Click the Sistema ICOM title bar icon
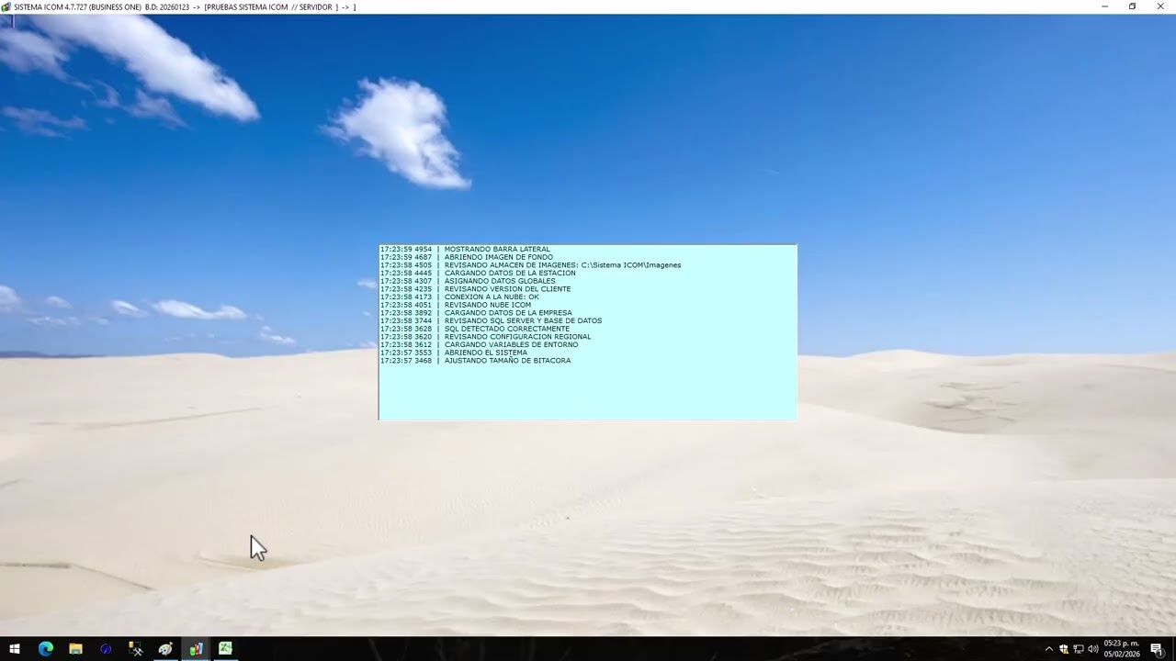 6,6
